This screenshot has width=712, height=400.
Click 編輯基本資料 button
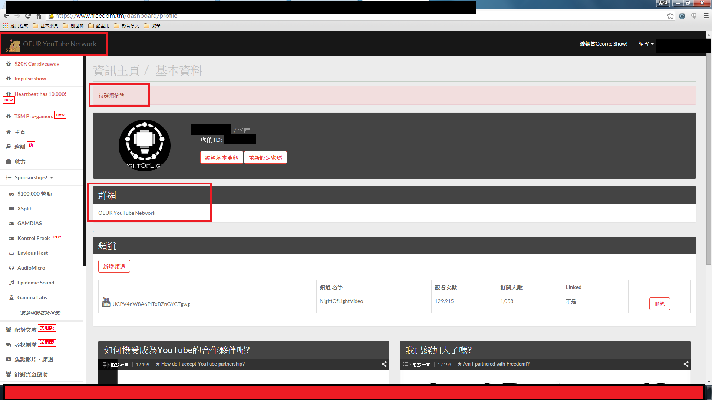221,157
